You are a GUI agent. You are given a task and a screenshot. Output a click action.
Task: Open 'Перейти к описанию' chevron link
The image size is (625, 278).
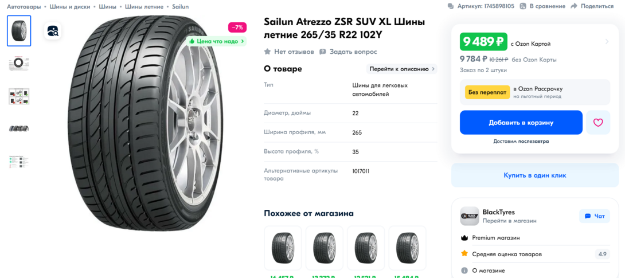coord(402,69)
